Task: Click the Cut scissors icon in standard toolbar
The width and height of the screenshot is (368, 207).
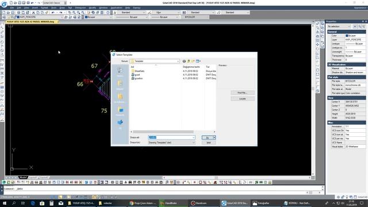Action: (x=33, y=13)
